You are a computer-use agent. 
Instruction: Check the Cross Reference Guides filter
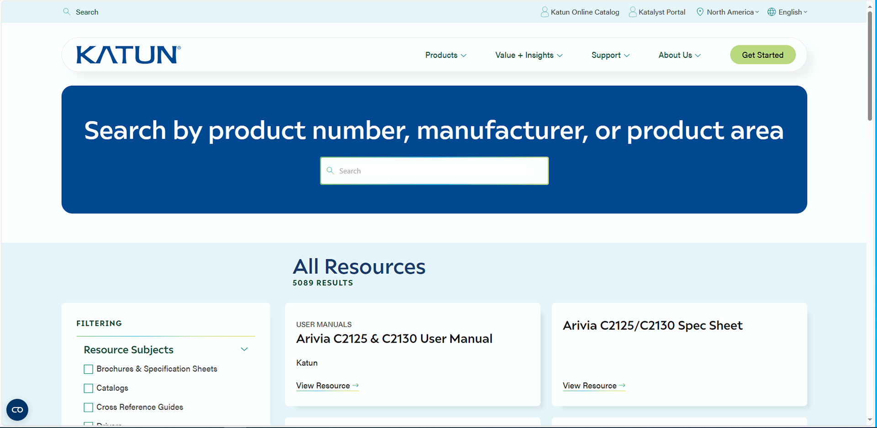tap(88, 407)
